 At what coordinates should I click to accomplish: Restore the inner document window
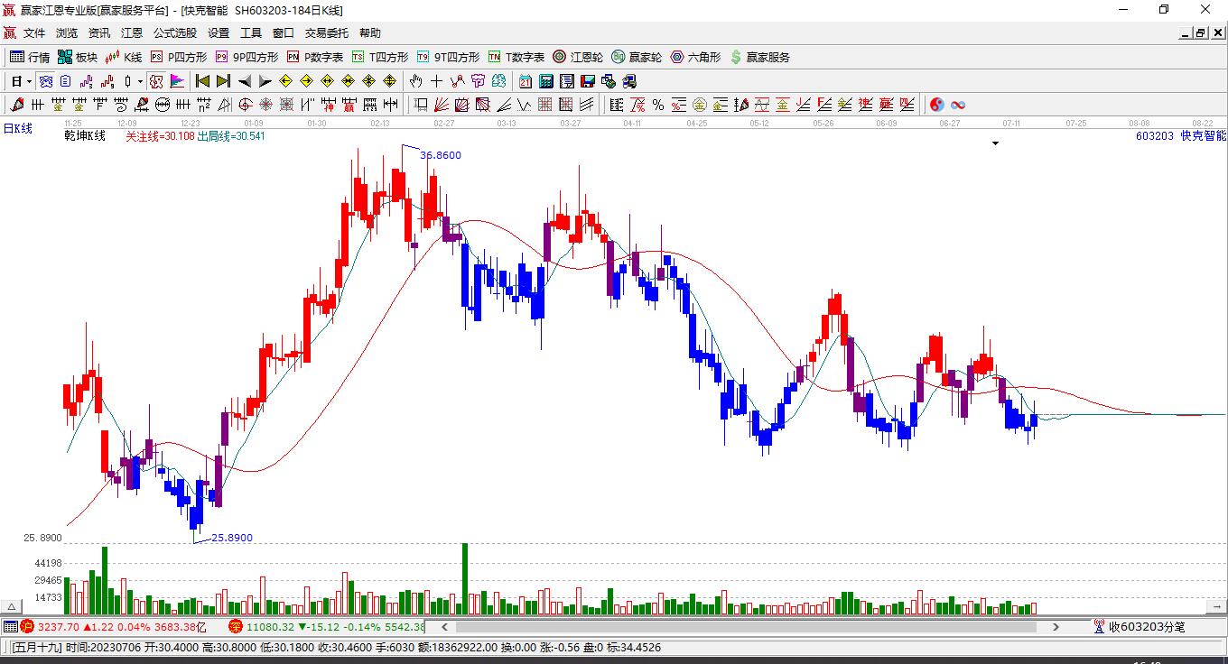click(1201, 33)
